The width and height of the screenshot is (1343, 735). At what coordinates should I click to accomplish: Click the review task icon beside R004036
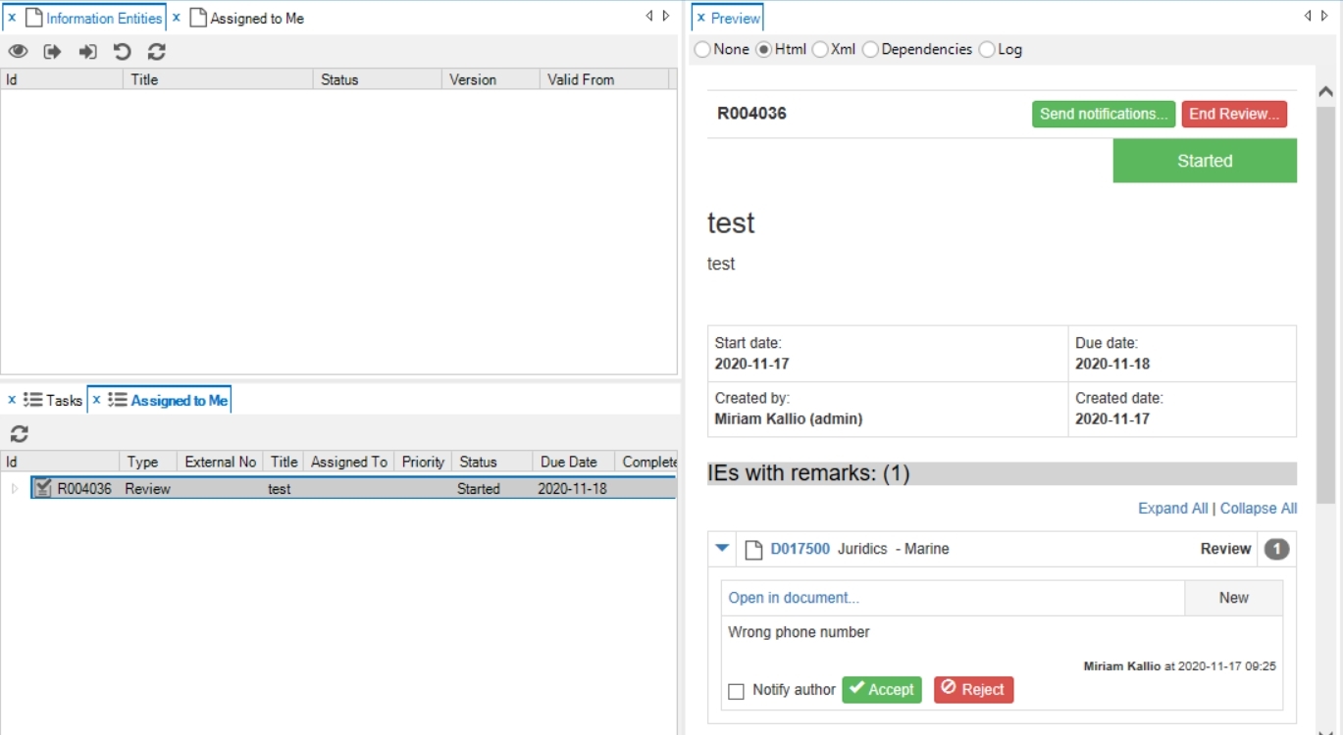click(43, 488)
